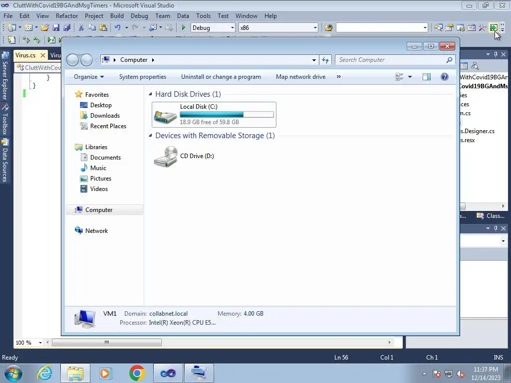Click Search Computer input field
This screenshot has width=511, height=383.
point(391,60)
